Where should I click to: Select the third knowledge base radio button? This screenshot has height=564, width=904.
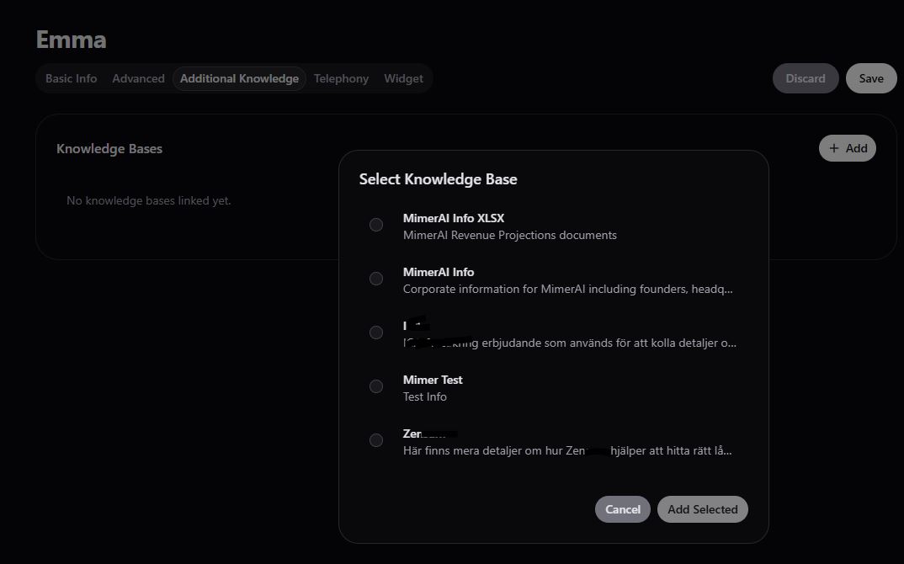coord(376,333)
